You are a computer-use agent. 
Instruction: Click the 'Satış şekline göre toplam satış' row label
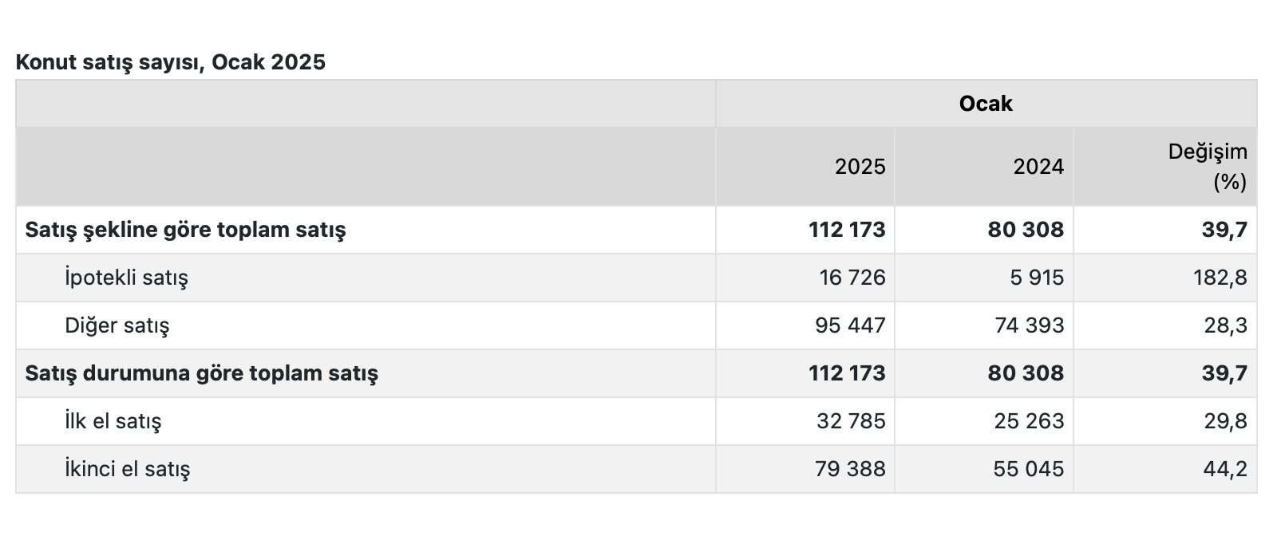pos(185,230)
